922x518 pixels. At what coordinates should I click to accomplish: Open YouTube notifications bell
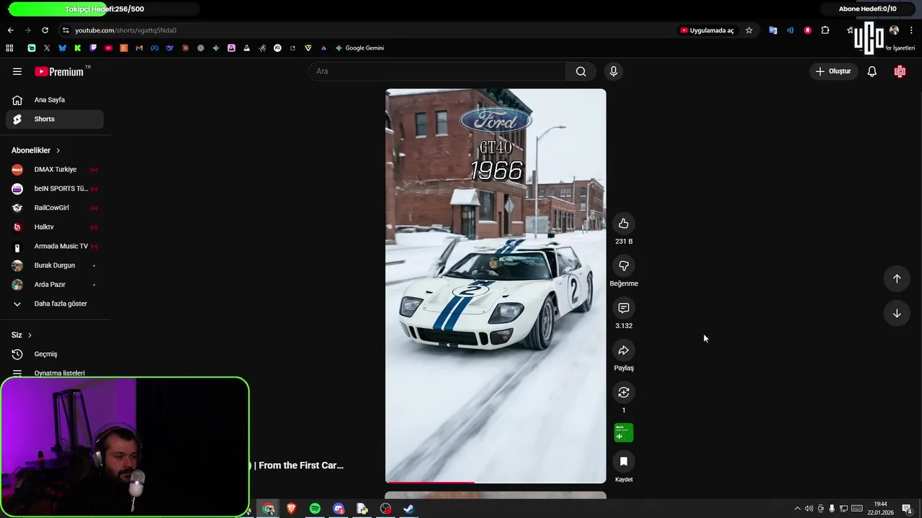click(x=872, y=71)
